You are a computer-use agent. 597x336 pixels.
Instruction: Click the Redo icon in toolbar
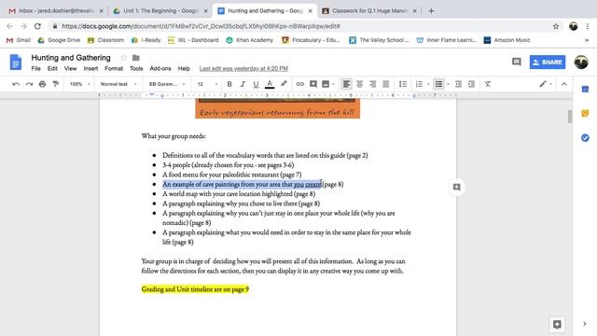pyautogui.click(x=29, y=84)
